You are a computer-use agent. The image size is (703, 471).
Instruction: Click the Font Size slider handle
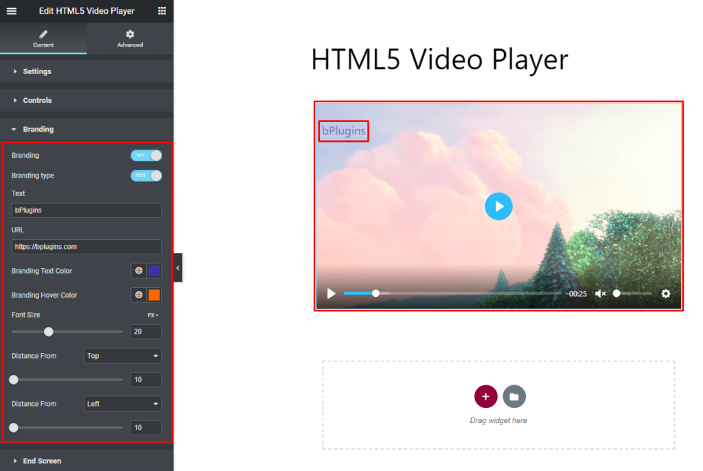[48, 331]
